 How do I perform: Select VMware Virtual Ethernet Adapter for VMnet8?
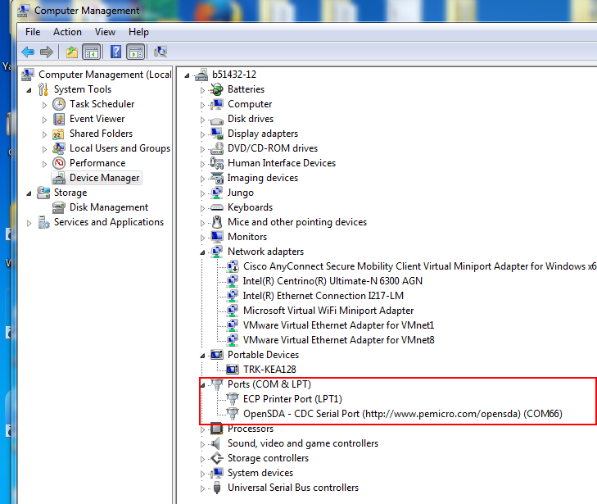[x=339, y=340]
